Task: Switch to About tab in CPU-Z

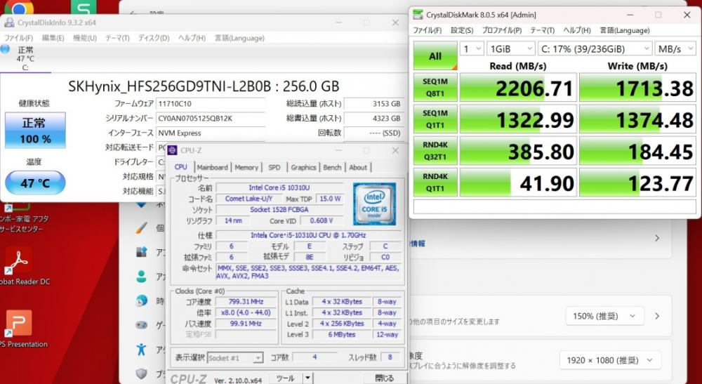Action: pyautogui.click(x=358, y=167)
